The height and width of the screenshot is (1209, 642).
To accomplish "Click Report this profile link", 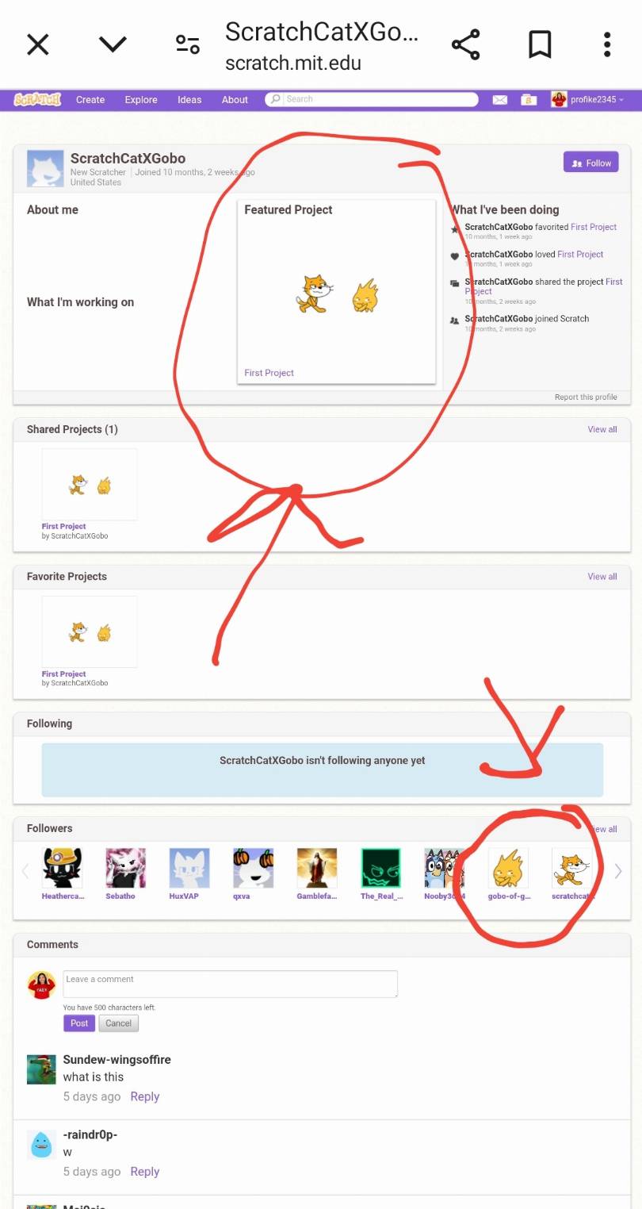I will pos(586,397).
